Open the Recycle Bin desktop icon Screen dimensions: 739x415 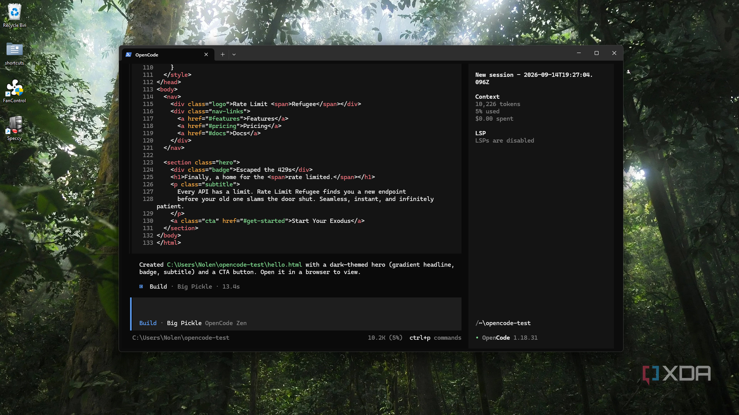(x=14, y=16)
